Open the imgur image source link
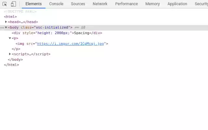Viewport: 208px width, 130px height. click(71, 44)
